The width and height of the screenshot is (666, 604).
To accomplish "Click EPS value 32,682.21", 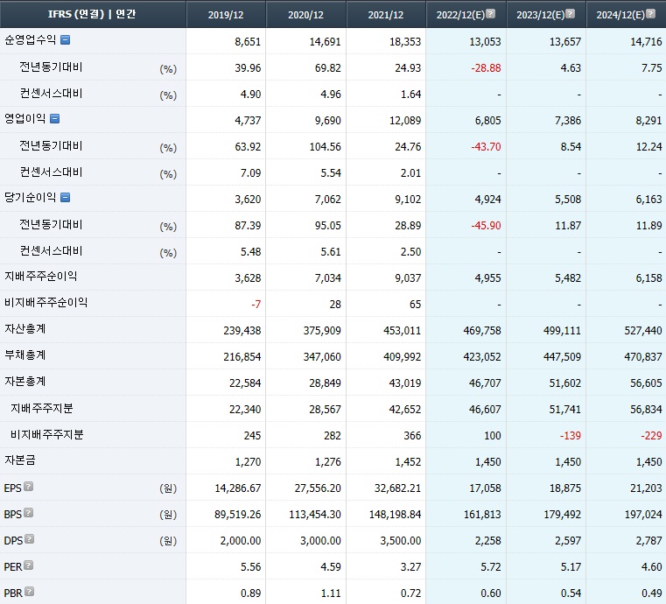I will 397,488.
